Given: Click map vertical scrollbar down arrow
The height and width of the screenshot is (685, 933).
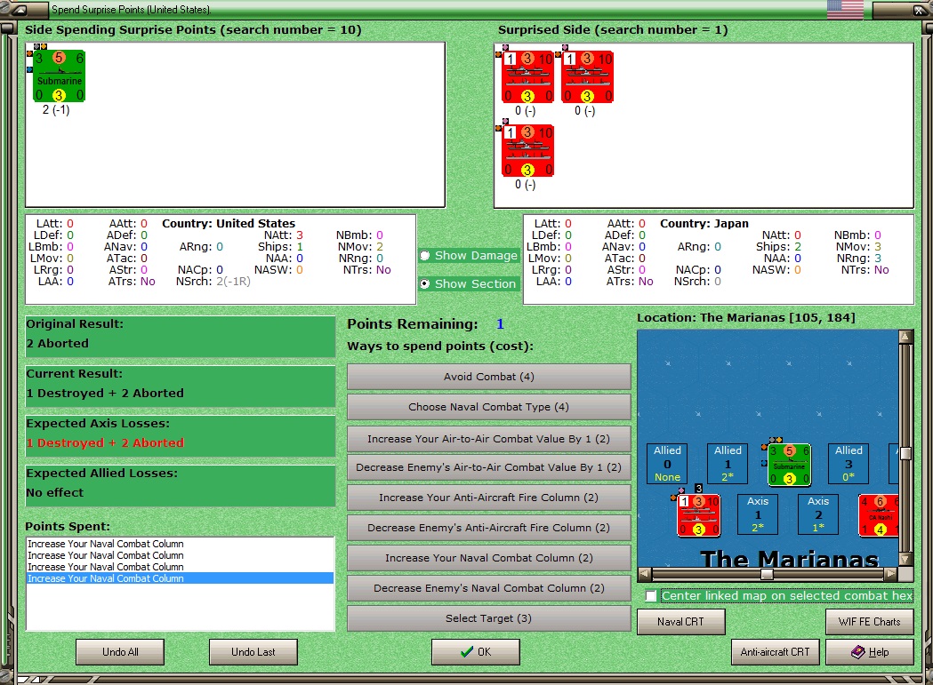Looking at the screenshot, I should pos(905,560).
